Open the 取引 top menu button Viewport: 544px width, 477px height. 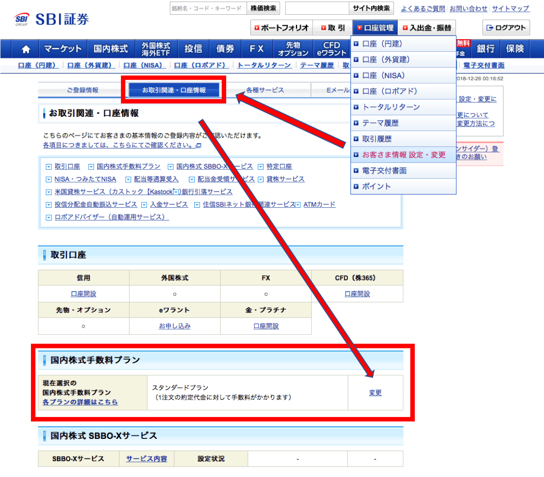pos(333,28)
